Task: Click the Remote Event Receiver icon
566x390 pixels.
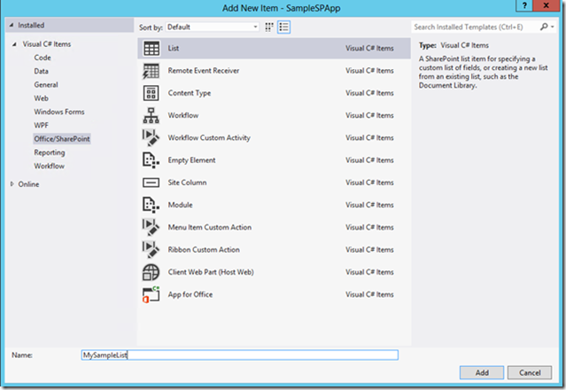Action: coord(151,71)
